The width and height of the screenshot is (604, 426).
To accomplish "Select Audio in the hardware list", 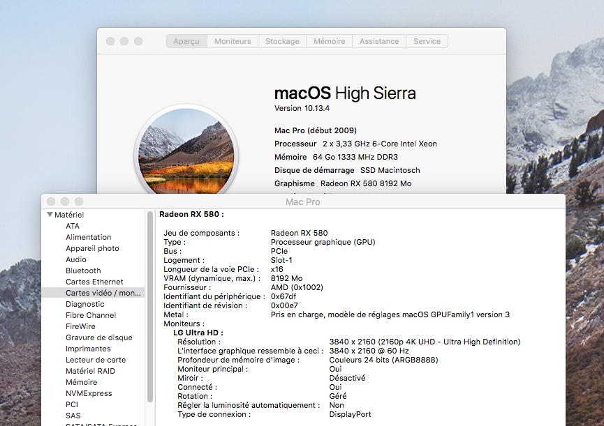I will pyautogui.click(x=76, y=259).
